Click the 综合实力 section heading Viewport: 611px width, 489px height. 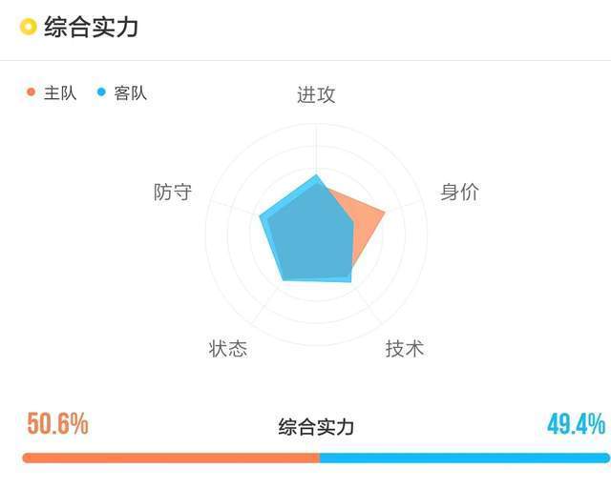(x=91, y=27)
